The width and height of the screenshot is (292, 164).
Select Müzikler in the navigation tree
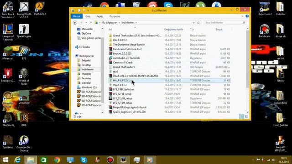(86, 74)
